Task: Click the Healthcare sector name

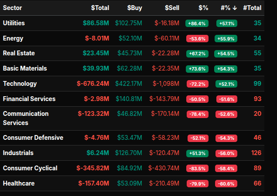Action: click(x=19, y=183)
